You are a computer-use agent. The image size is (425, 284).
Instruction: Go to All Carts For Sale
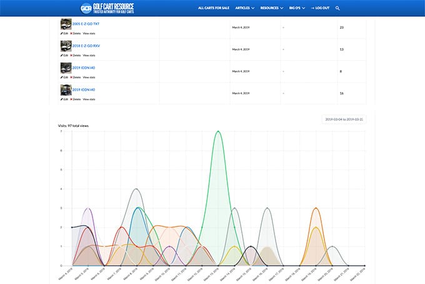pos(213,8)
